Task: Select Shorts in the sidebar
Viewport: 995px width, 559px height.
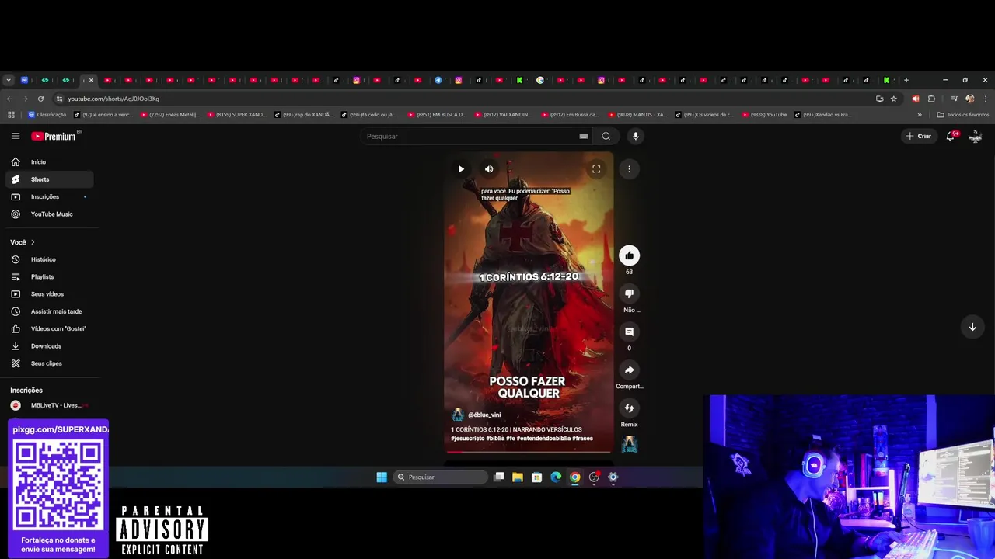Action: (x=50, y=179)
